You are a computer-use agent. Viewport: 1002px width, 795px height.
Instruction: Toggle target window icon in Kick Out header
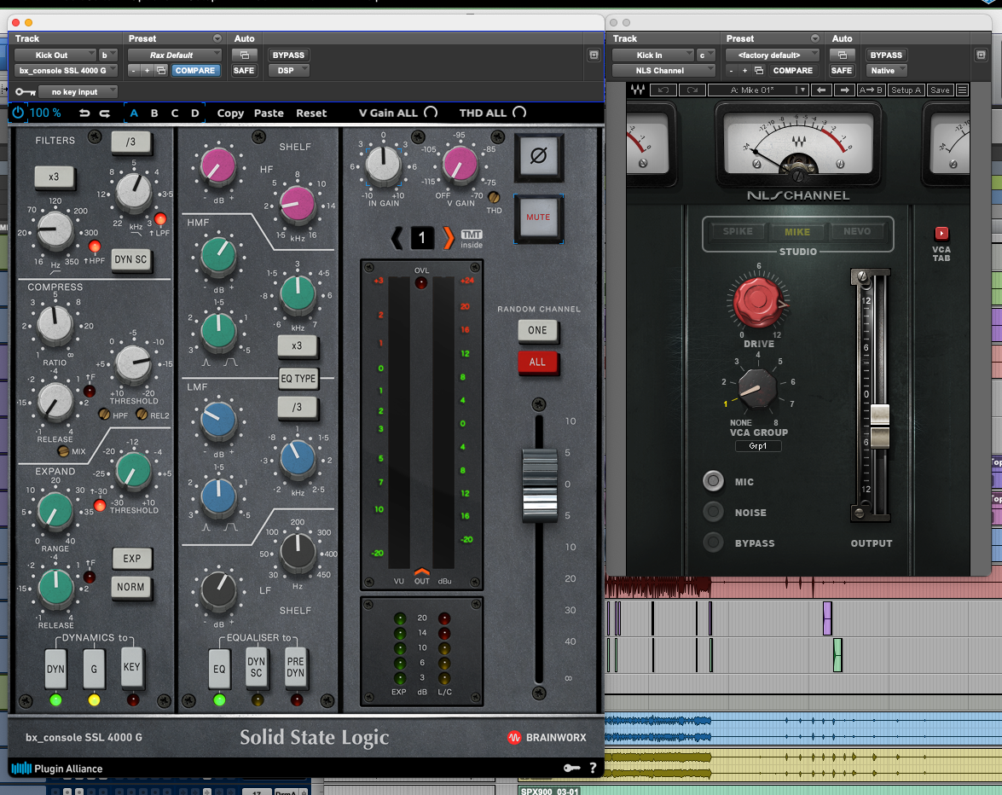594,55
